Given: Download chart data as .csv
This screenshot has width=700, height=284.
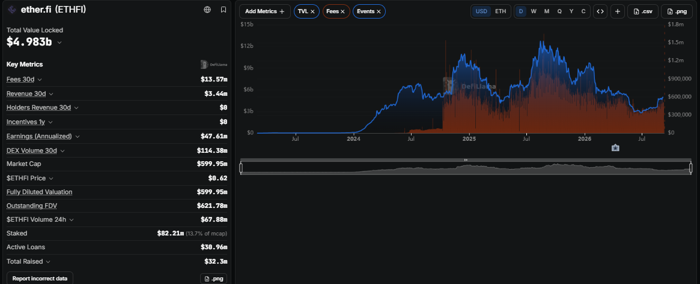Looking at the screenshot, I should pyautogui.click(x=643, y=11).
